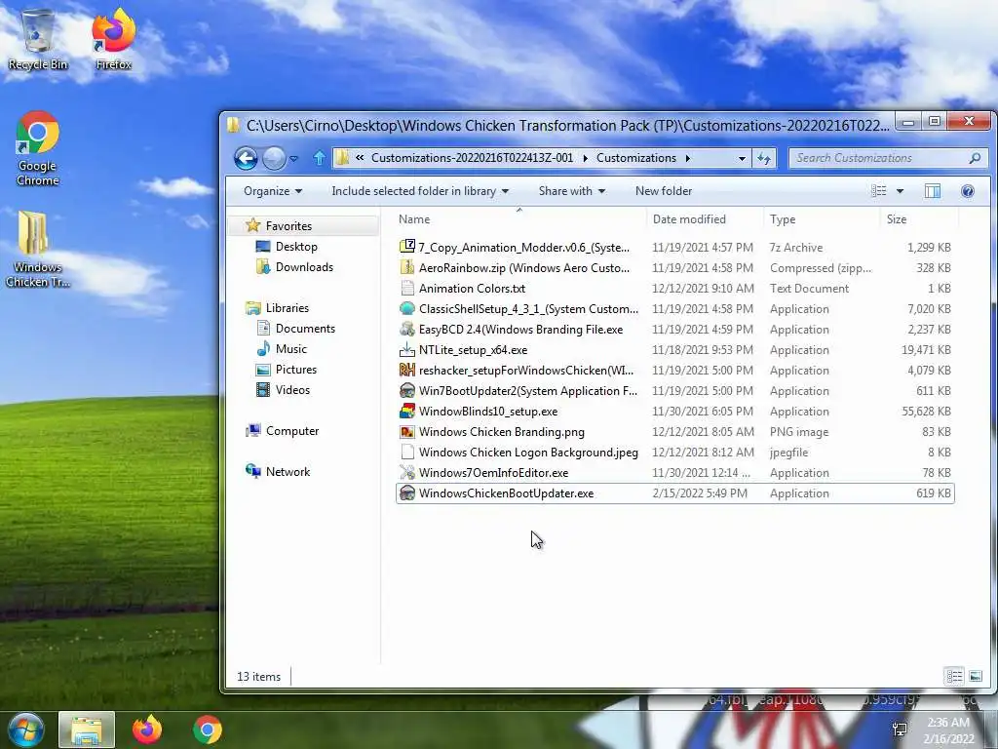Select Libraries in the navigation pane
The image size is (998, 749).
tap(288, 308)
